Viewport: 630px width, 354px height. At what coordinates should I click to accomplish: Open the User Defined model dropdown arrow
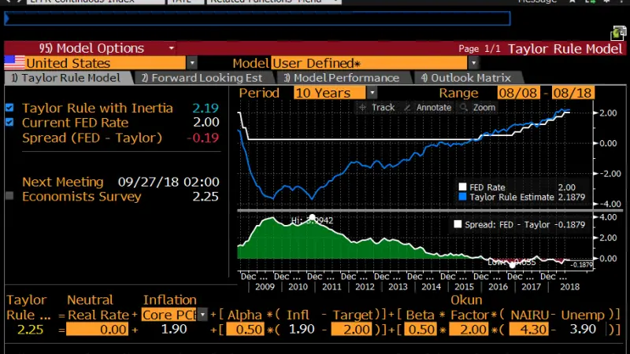pyautogui.click(x=474, y=63)
